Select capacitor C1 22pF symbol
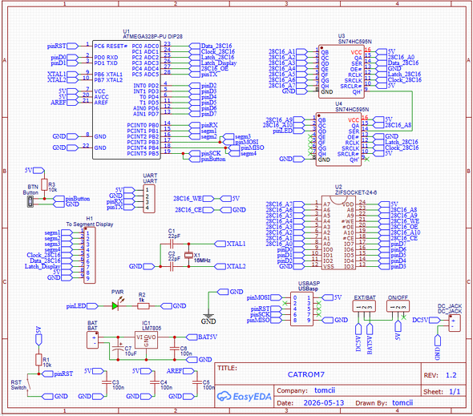The image size is (473, 416). point(172,244)
